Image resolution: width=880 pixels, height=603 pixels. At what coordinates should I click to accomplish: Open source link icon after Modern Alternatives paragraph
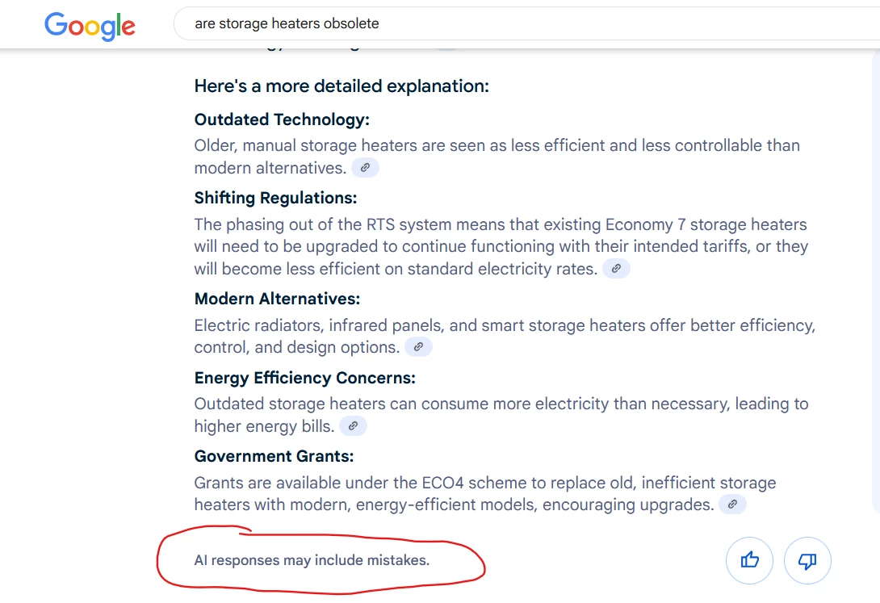(x=418, y=347)
